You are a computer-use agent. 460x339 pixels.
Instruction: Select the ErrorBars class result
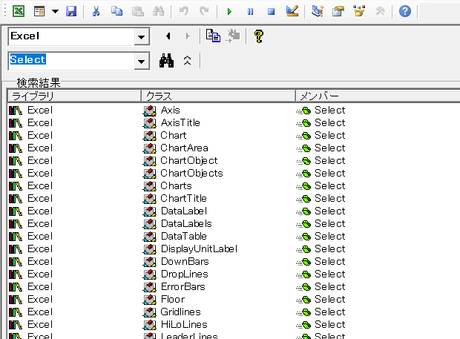(183, 287)
